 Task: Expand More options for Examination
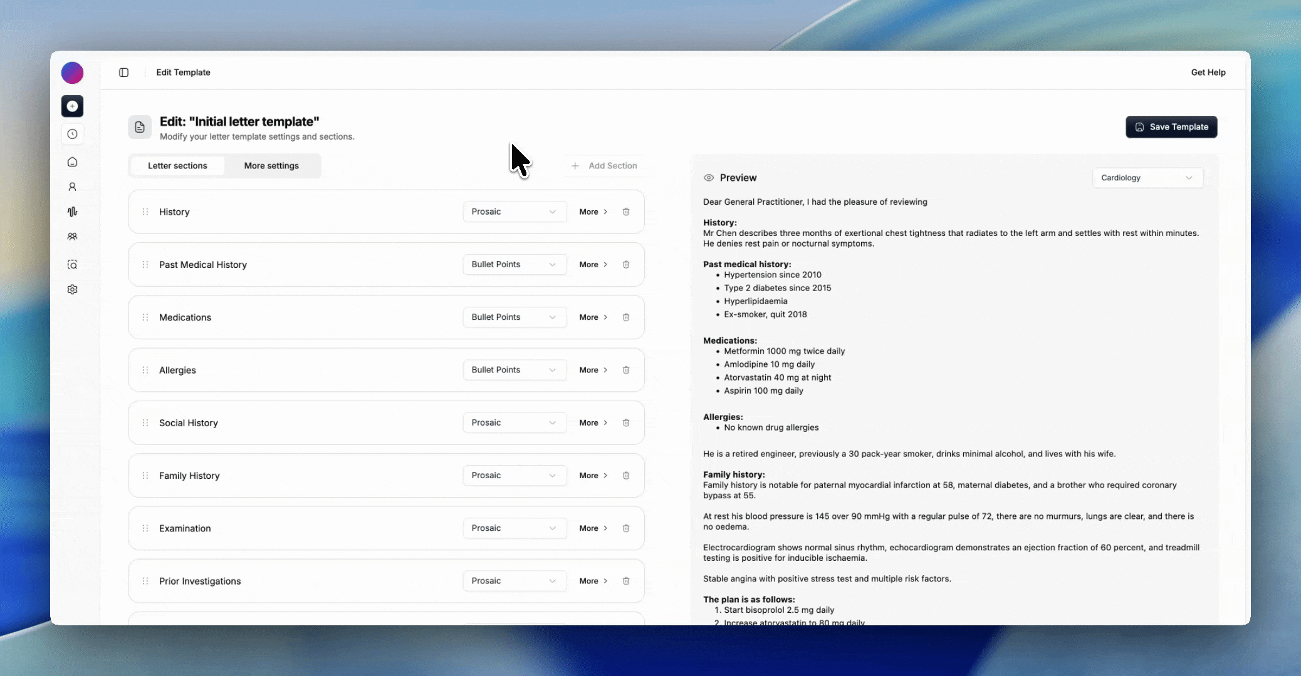tap(593, 528)
